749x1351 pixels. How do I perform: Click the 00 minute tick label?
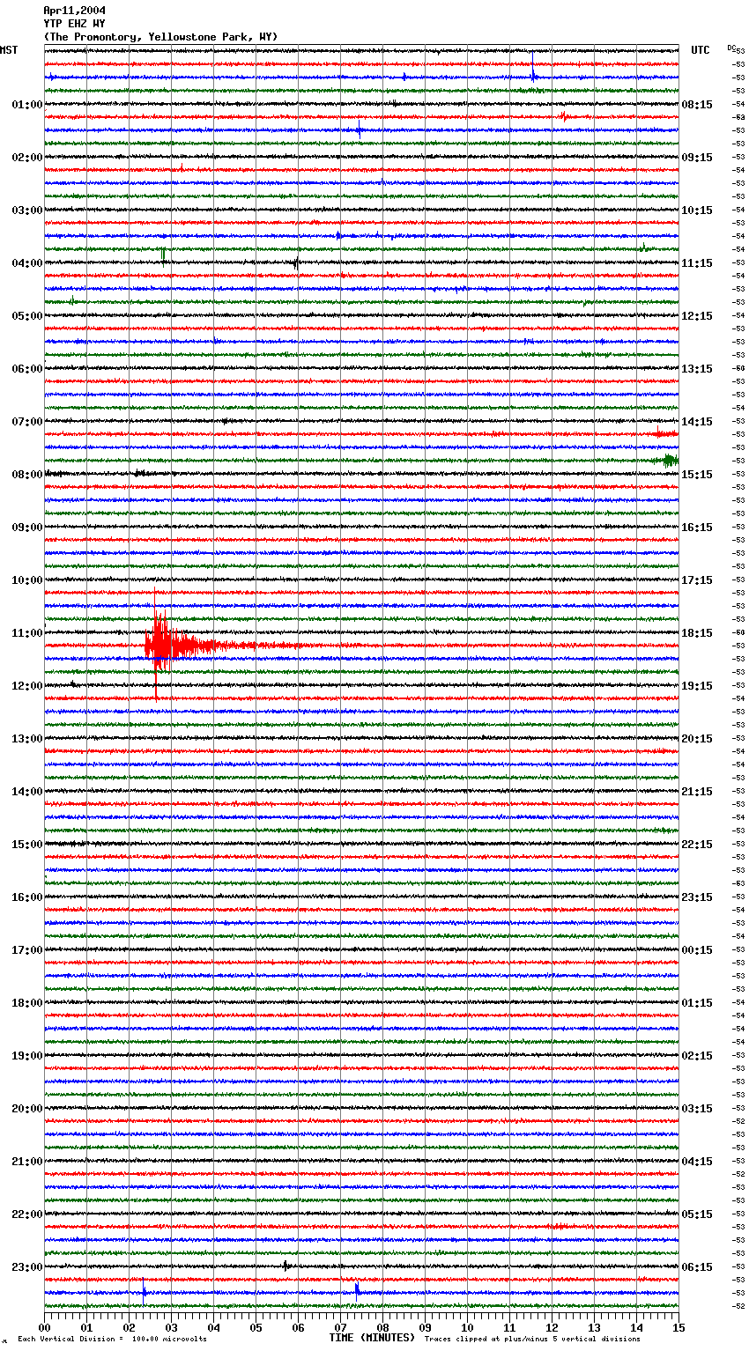(x=44, y=1327)
